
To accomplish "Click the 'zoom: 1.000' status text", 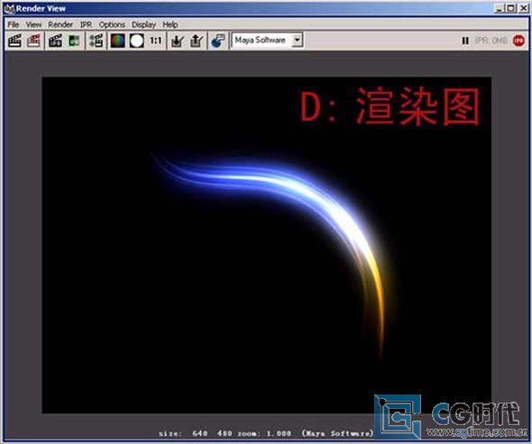I will (x=264, y=433).
